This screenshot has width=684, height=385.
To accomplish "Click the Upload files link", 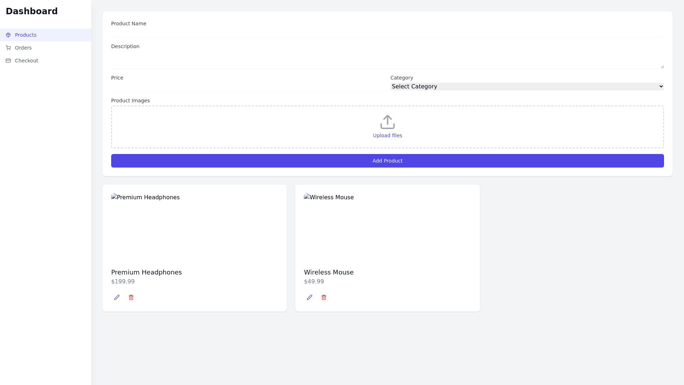I will (387, 135).
